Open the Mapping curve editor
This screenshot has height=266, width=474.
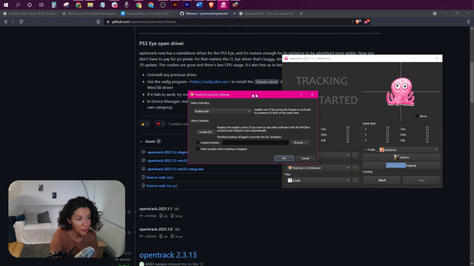[401, 165]
